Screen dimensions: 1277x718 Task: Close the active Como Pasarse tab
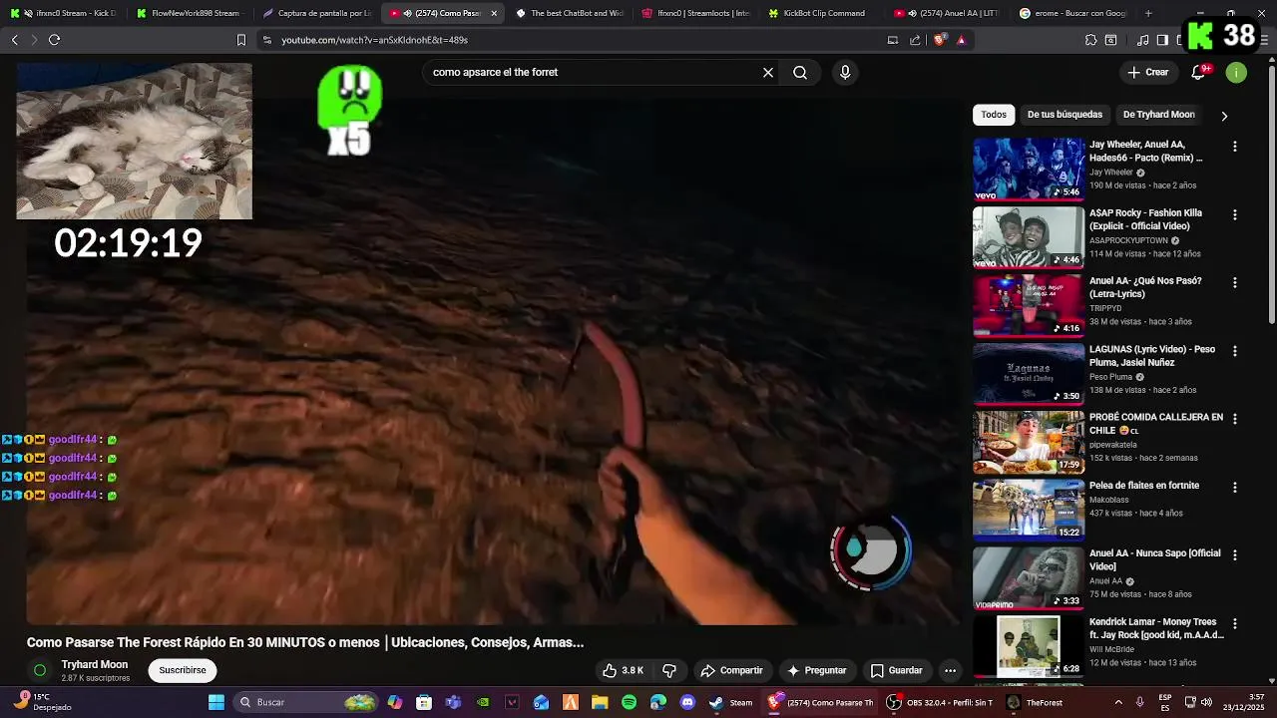pos(494,13)
